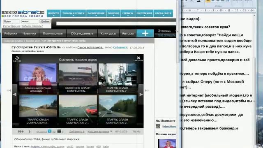Click the blue plus add-video button
Viewport: 263px width, 148px height.
pyautogui.click(x=145, y=33)
